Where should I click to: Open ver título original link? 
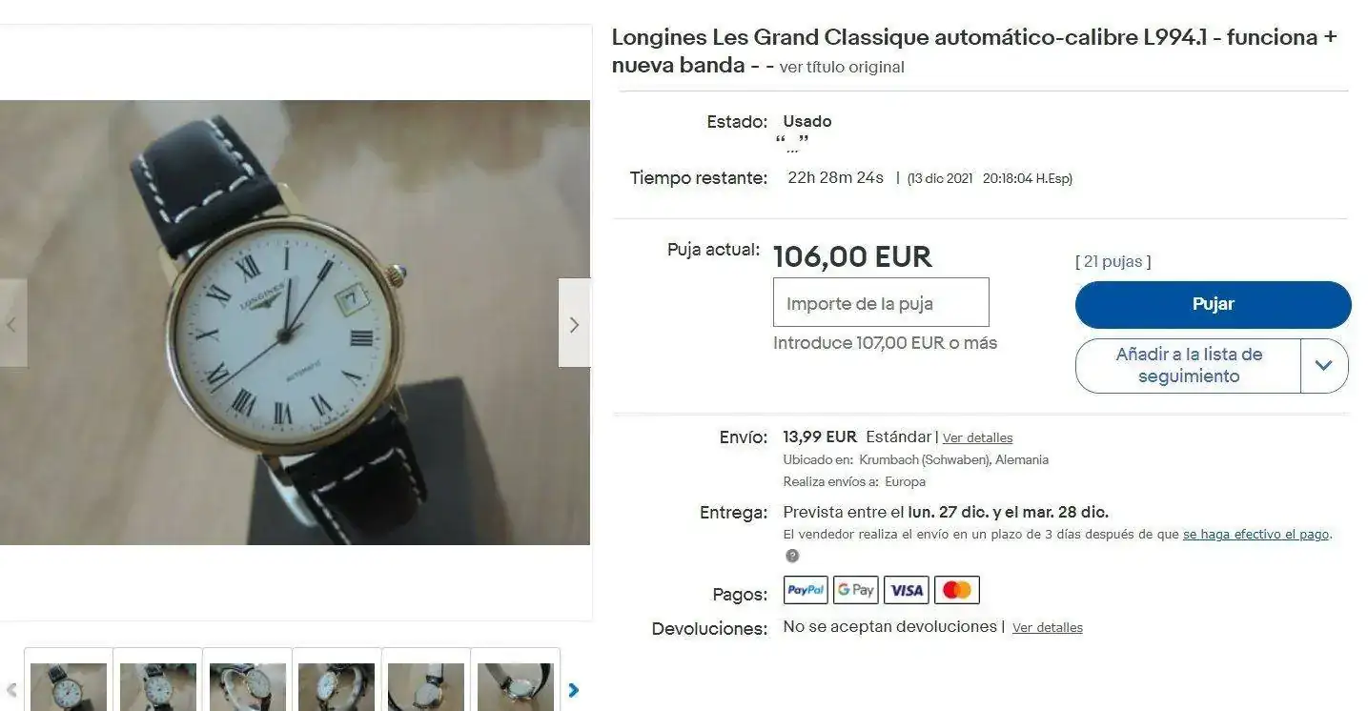[842, 68]
